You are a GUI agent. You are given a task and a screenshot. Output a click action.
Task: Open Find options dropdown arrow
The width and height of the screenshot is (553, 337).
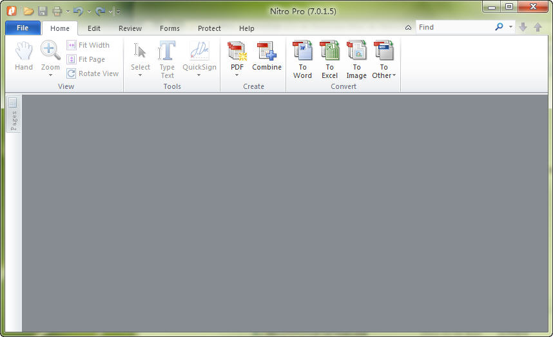(x=510, y=27)
